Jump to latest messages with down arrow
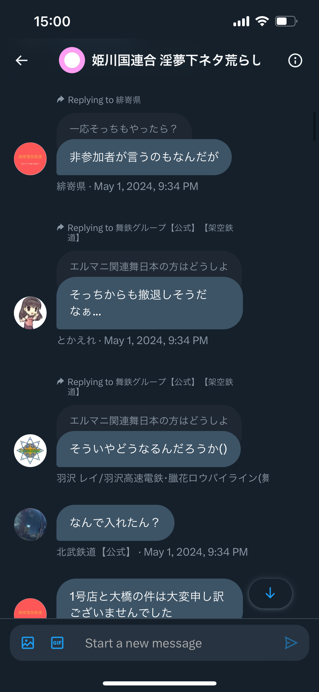The image size is (319, 692). coord(270,593)
